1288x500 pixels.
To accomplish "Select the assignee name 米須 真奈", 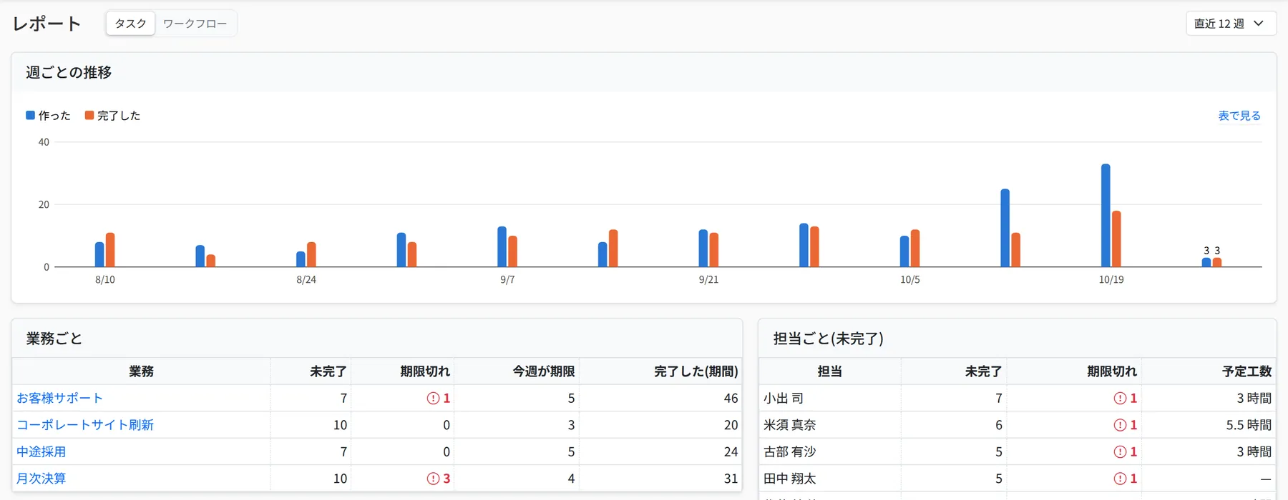I will (x=790, y=425).
